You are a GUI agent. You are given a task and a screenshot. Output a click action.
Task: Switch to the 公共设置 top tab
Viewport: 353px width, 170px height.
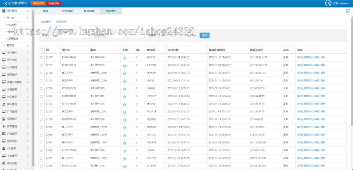pyautogui.click(x=67, y=11)
